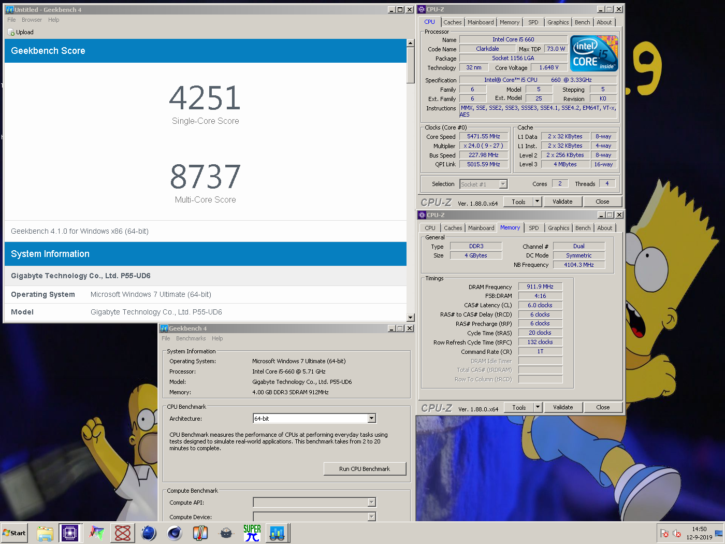This screenshot has height=544, width=725.
Task: Open Architecture 64-bit dropdown in Geekbench
Action: (x=371, y=418)
